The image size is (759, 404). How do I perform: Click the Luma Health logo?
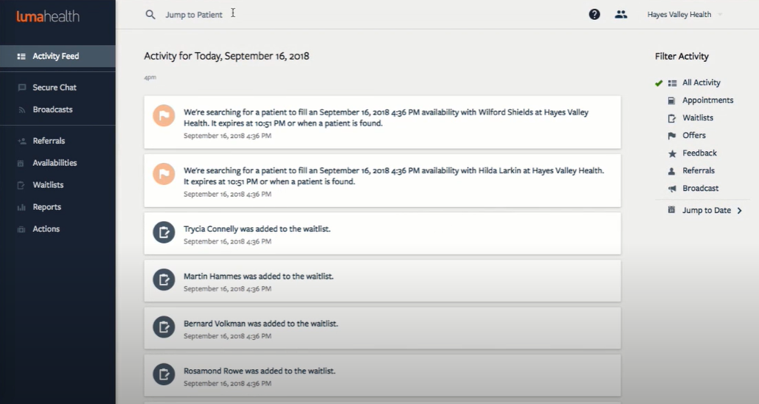[x=48, y=15]
